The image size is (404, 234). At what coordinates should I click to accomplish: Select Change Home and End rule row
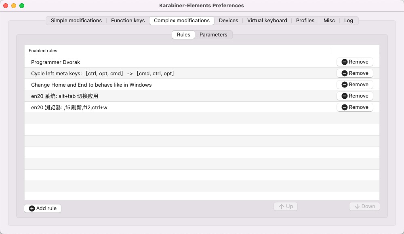pos(202,85)
